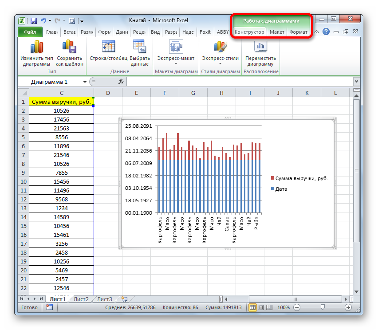The height and width of the screenshot is (330, 378).
Task: Open the Экспресс-макет dropdown
Action: 176,58
